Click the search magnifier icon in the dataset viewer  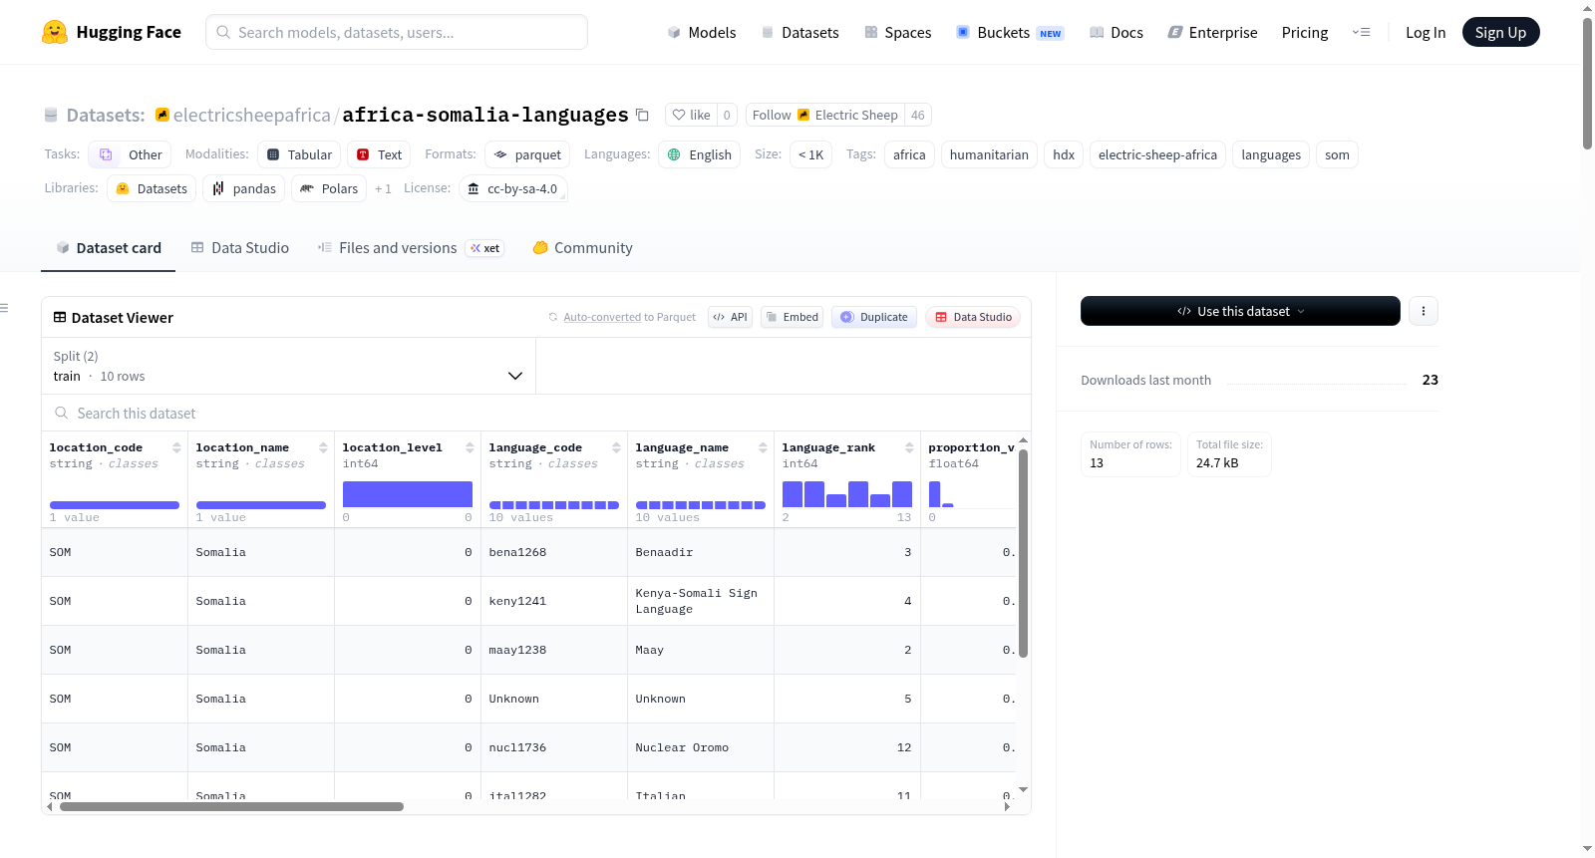coord(62,413)
